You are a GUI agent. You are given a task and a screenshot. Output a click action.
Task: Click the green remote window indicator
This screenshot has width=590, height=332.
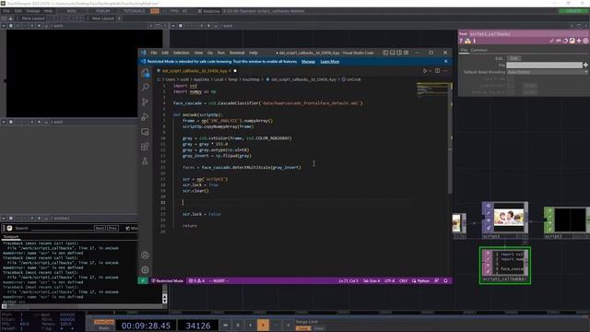143,280
